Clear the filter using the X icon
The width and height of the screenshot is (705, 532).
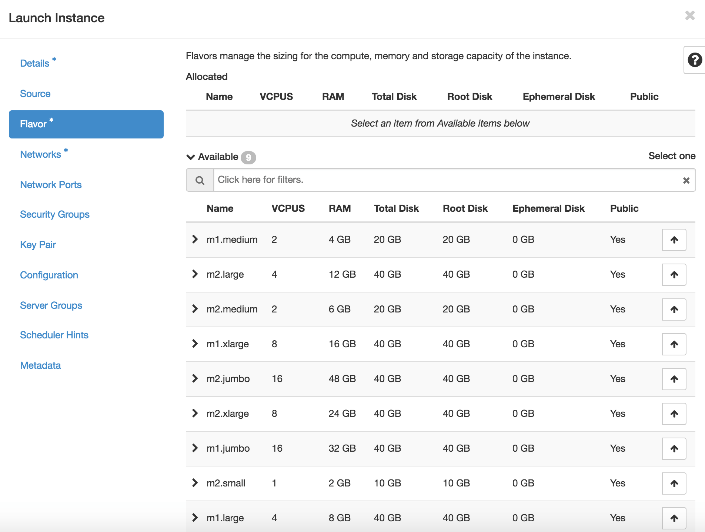(686, 180)
